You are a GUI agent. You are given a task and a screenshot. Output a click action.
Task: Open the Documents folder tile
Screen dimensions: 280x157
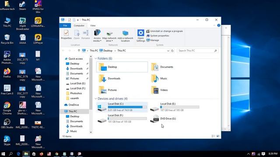click(x=162, y=67)
